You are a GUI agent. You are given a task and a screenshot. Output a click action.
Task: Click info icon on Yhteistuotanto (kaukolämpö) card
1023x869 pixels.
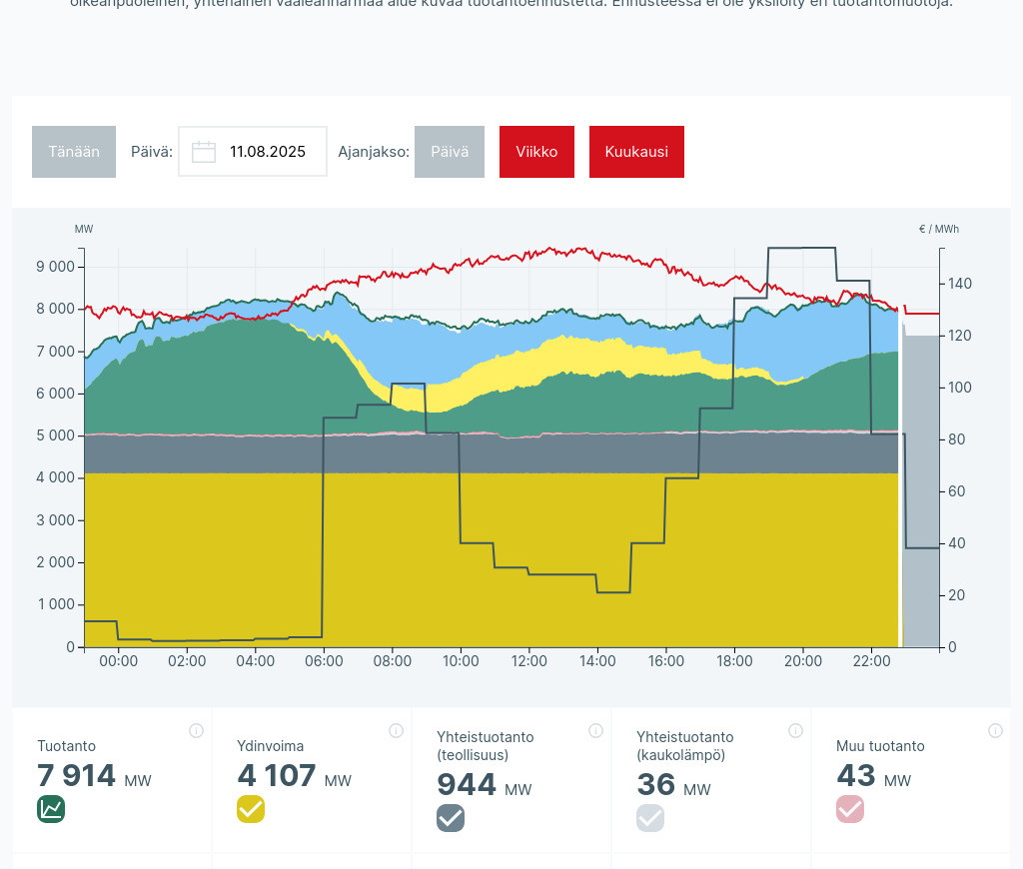[795, 730]
